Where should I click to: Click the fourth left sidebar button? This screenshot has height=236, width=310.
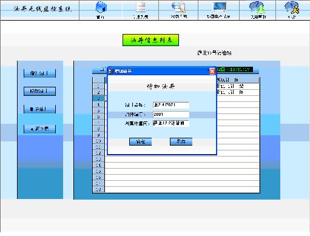click(39, 129)
